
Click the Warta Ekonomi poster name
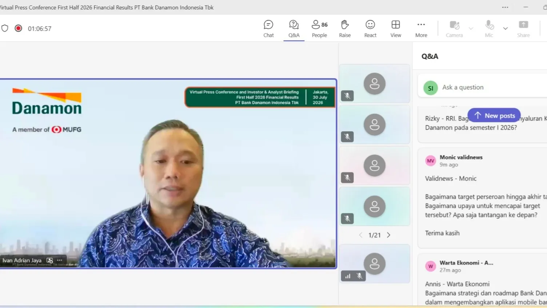coord(466,263)
